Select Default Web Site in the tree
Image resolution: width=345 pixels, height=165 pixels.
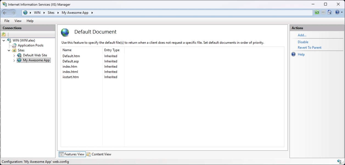pyautogui.click(x=35, y=55)
